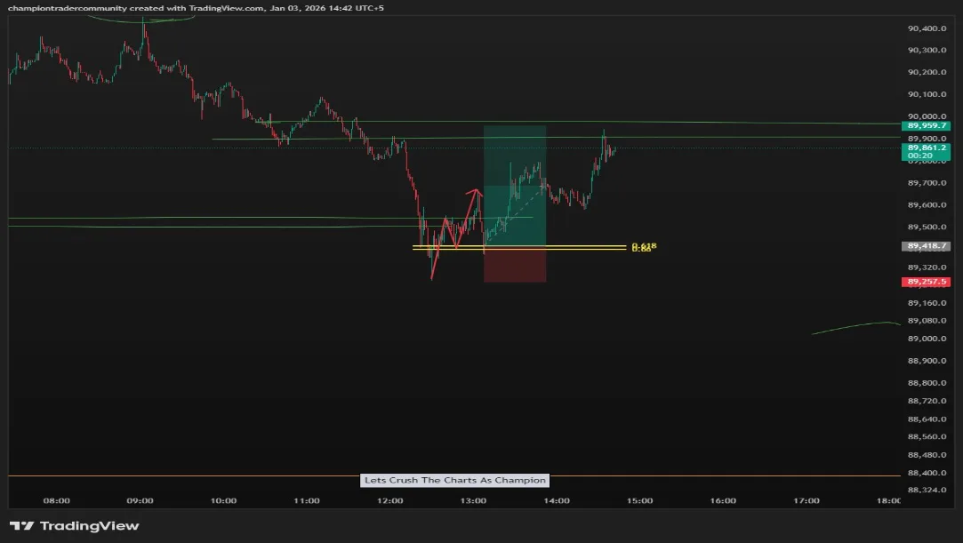Click the 15:00 time axis label

pyautogui.click(x=639, y=500)
